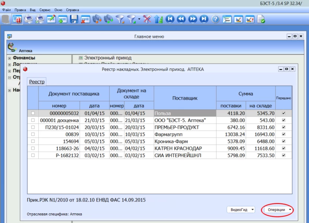Select the Реестр tab
The height and width of the screenshot is (223, 309).
tap(37, 82)
